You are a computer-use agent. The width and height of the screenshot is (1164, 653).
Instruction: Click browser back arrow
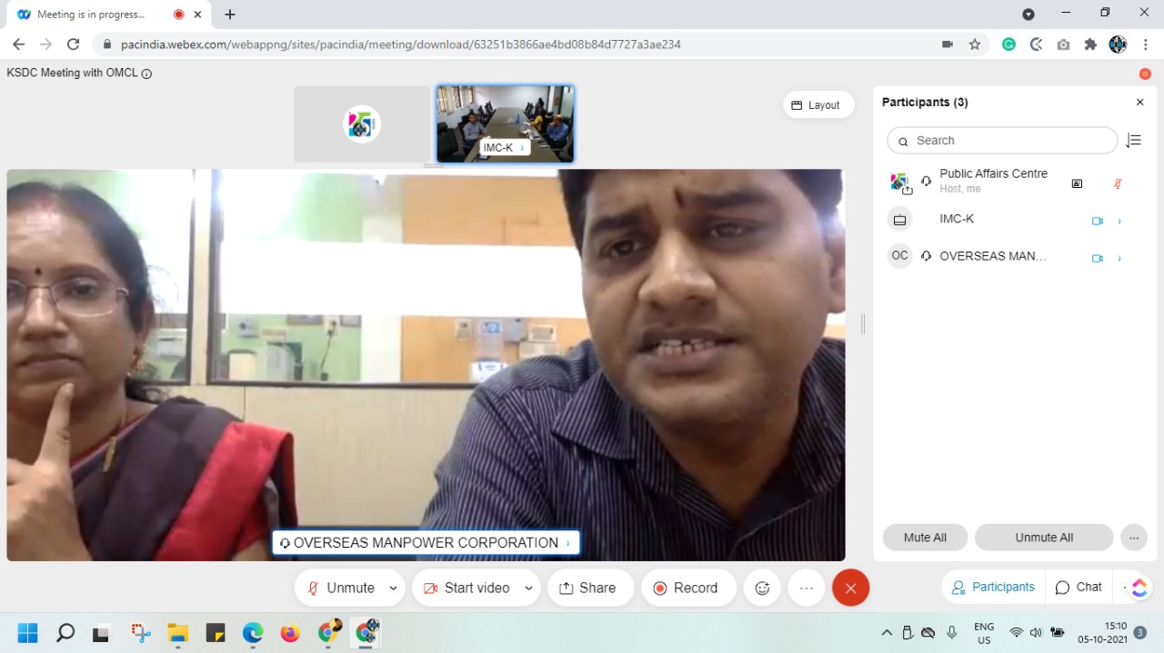(18, 45)
